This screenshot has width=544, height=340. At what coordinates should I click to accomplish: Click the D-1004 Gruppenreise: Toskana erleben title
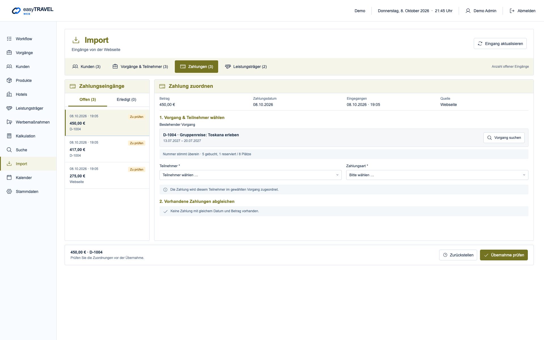[x=201, y=135]
